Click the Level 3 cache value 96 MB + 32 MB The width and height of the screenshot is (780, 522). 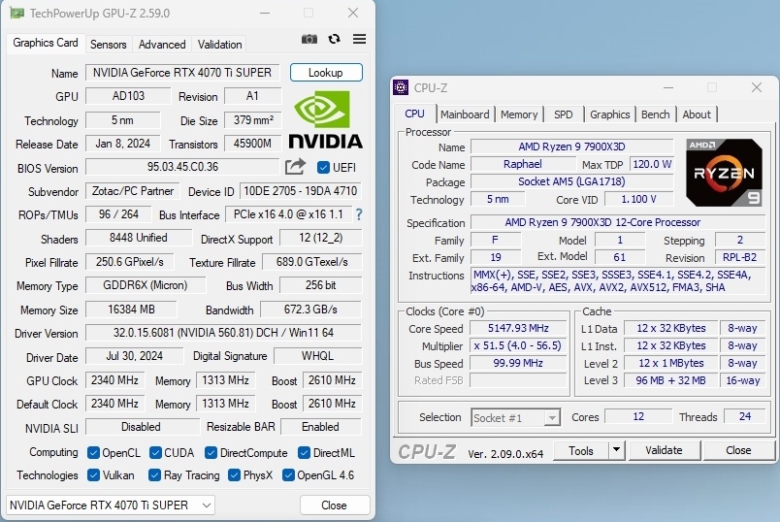click(670, 380)
